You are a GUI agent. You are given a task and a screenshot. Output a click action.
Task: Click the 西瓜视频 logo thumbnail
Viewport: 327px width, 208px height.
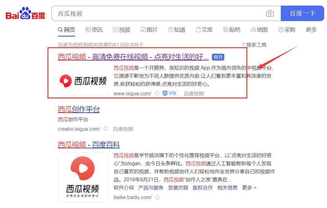(83, 80)
